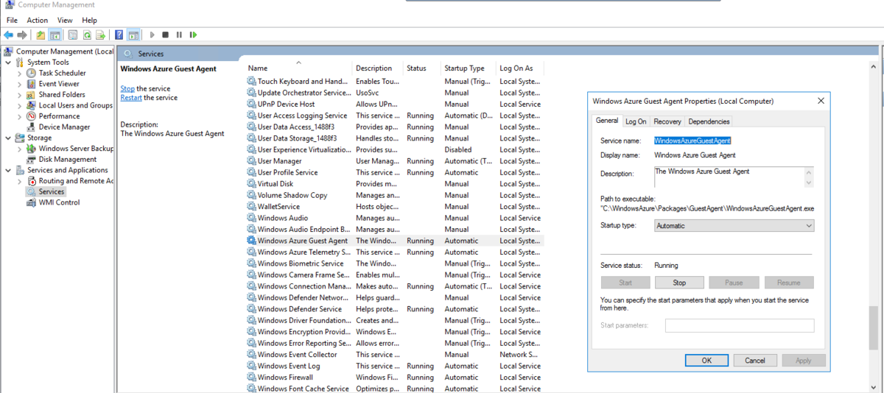Click the Restart Service green icon

point(193,35)
